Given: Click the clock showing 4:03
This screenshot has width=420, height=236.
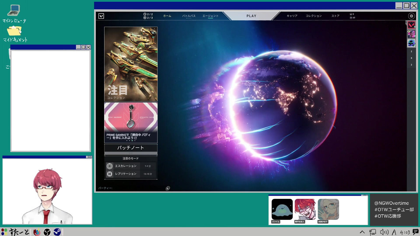Looking at the screenshot, I should click(405, 232).
